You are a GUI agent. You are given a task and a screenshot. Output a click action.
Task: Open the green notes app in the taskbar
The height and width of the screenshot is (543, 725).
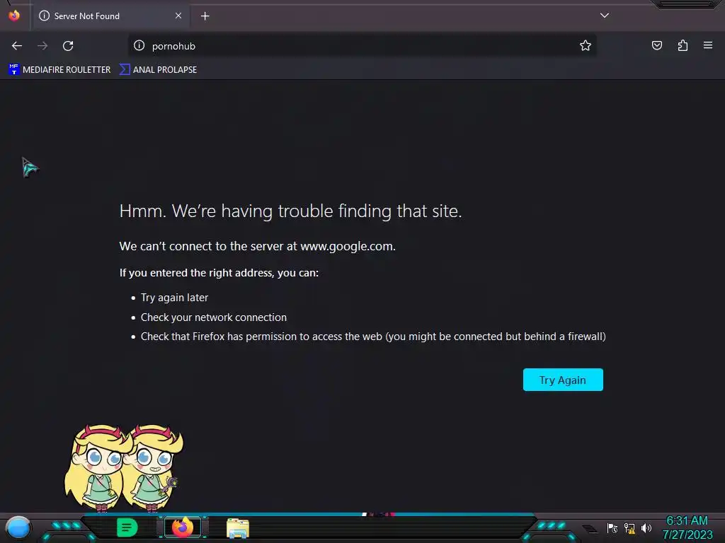(127, 527)
